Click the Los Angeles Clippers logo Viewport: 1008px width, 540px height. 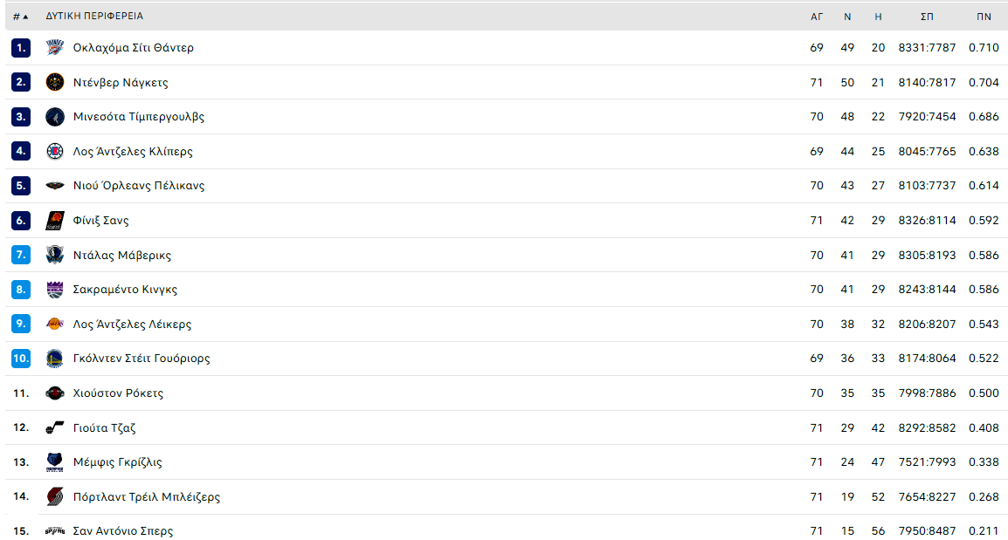[x=55, y=152]
